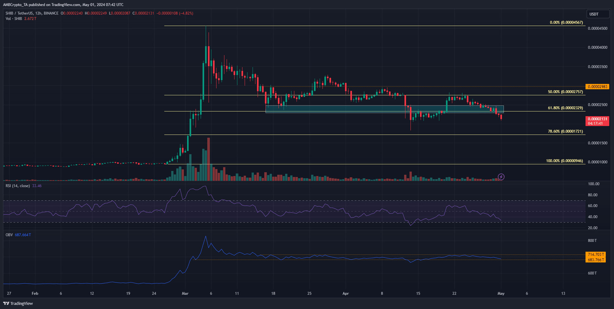Click the Vol · SHIB volume legend
This screenshot has height=309, width=614.
[x=14, y=19]
